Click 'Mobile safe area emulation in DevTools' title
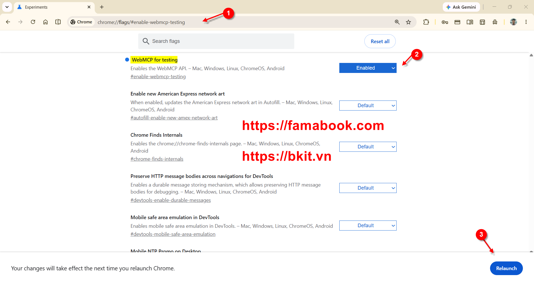This screenshot has width=534, height=284. [x=175, y=217]
